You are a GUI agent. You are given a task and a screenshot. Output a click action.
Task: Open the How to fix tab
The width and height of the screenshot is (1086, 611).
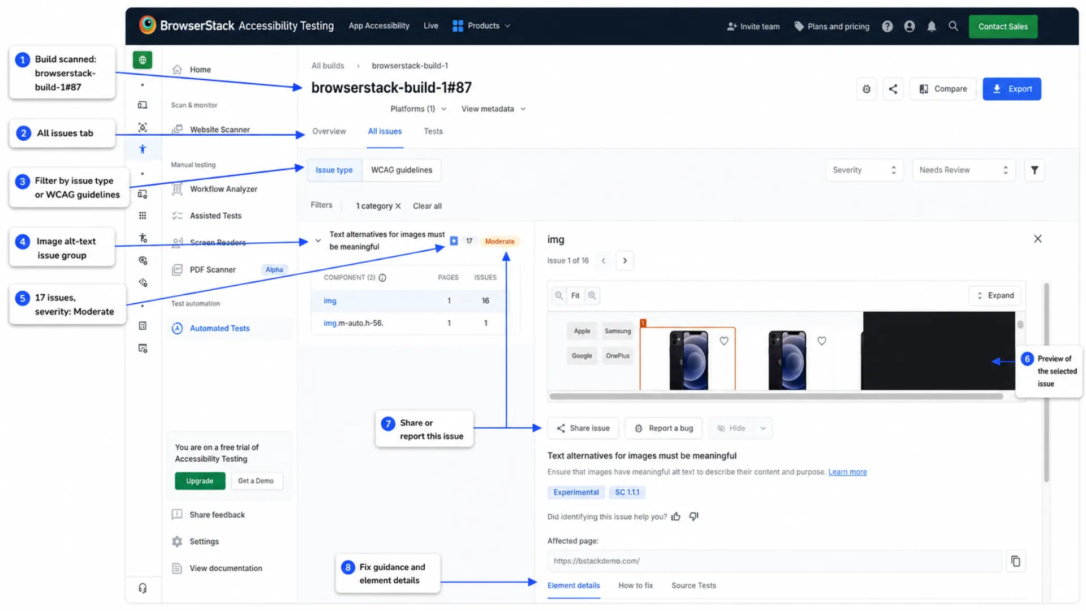pyautogui.click(x=635, y=586)
